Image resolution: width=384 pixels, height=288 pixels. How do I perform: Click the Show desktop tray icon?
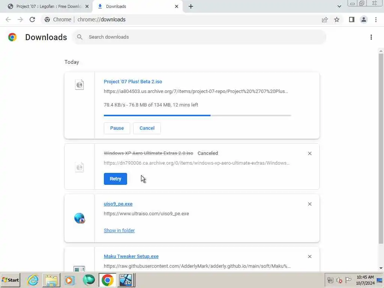click(380, 280)
